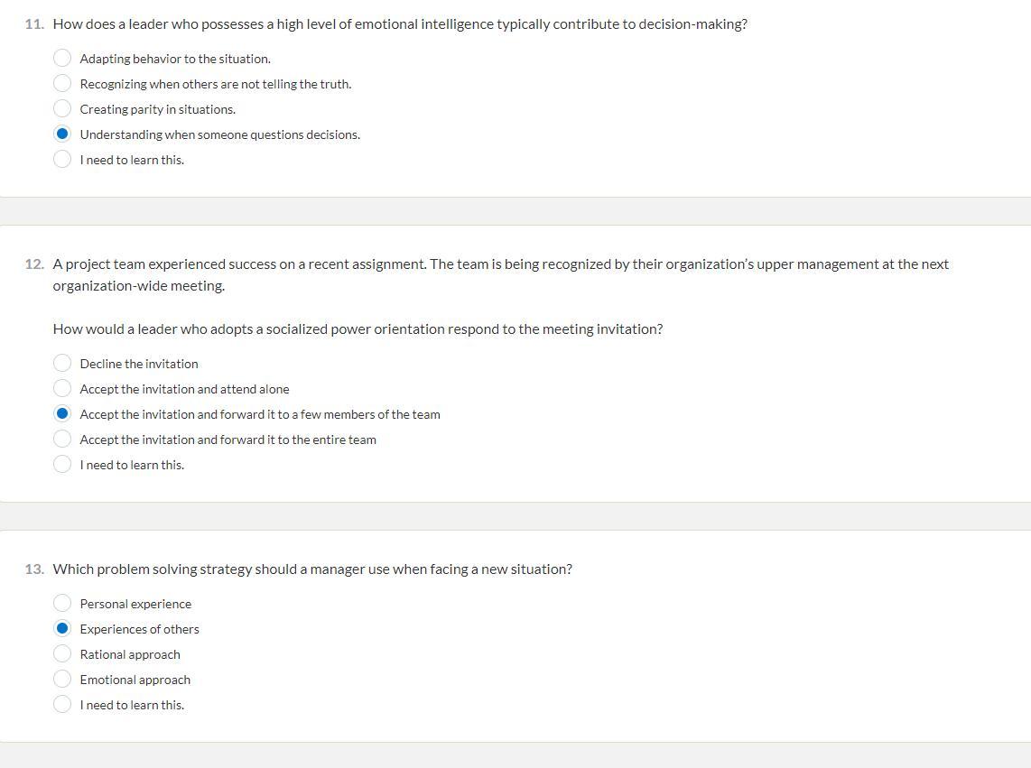Choose 'Recognizing when others are not telling the truth'

click(x=61, y=83)
